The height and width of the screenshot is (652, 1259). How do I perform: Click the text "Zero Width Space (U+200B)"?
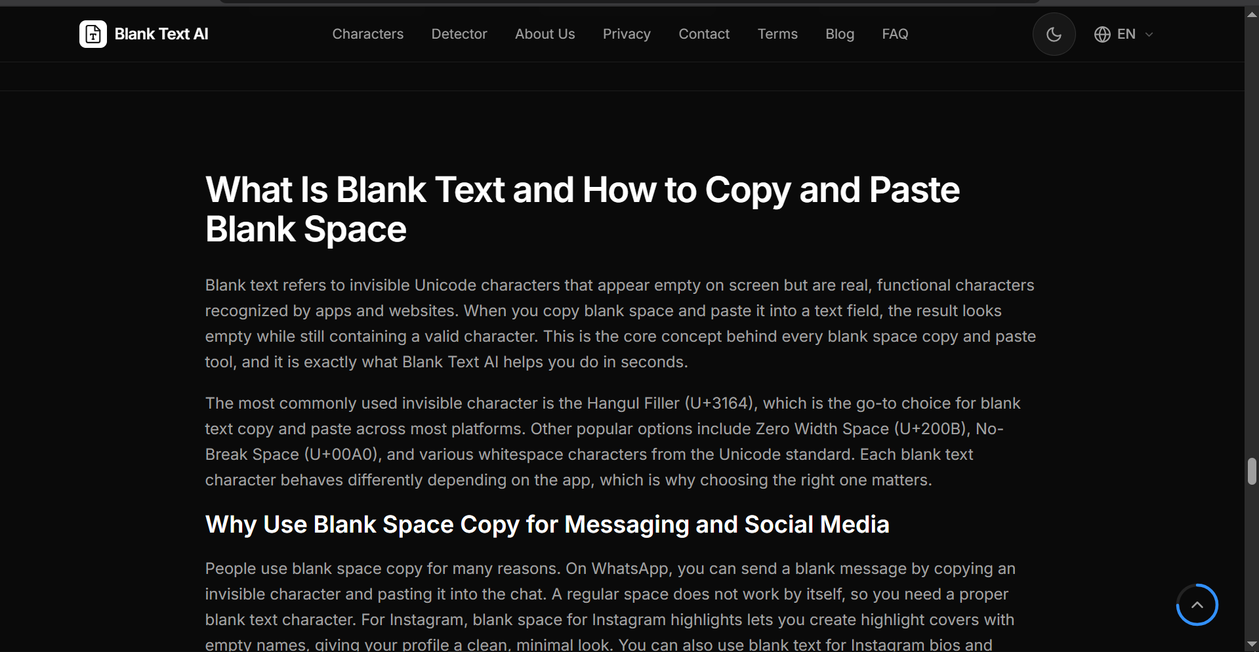click(x=860, y=429)
